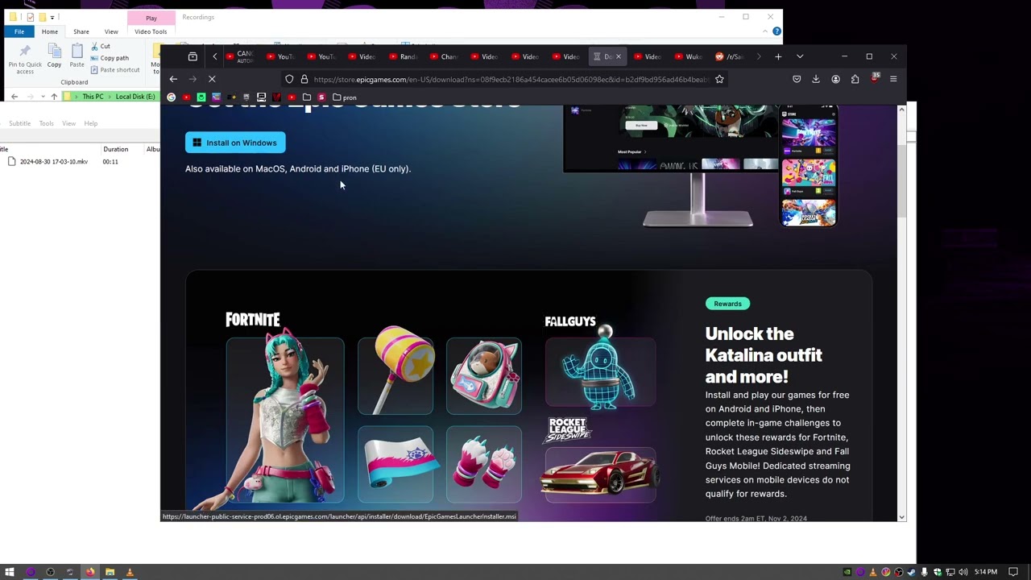This screenshot has height=580, width=1031.
Task: Open a new browser tab
Action: [x=778, y=56]
